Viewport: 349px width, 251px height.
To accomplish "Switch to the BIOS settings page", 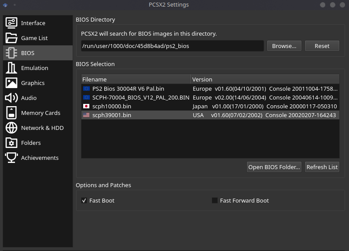I will (28, 53).
